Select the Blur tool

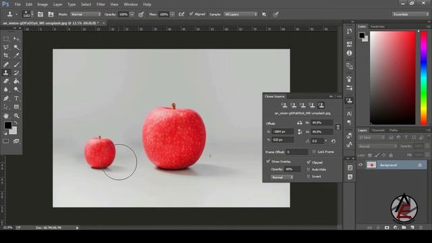point(6,90)
